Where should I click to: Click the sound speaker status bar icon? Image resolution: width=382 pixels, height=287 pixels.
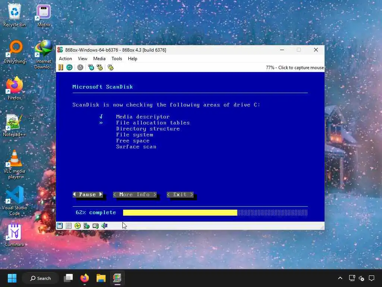point(104,226)
